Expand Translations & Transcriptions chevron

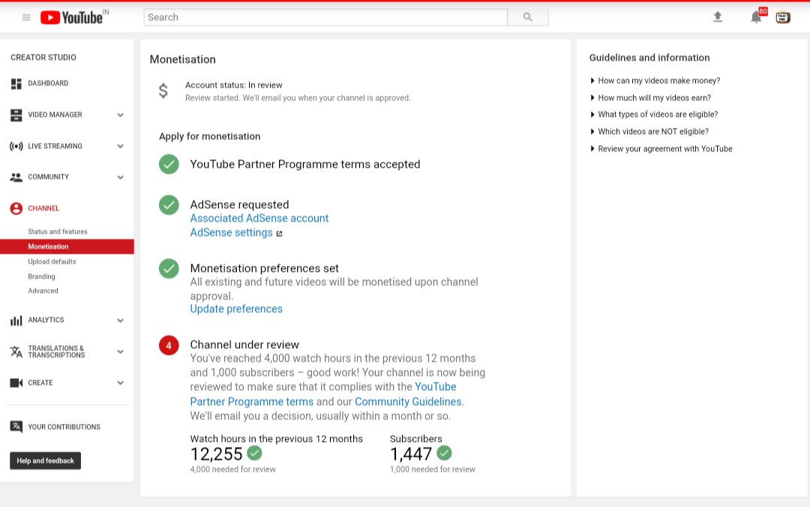tap(120, 352)
